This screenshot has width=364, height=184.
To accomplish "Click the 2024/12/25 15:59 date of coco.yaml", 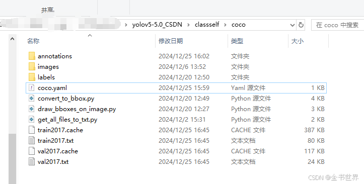I will tap(184, 88).
